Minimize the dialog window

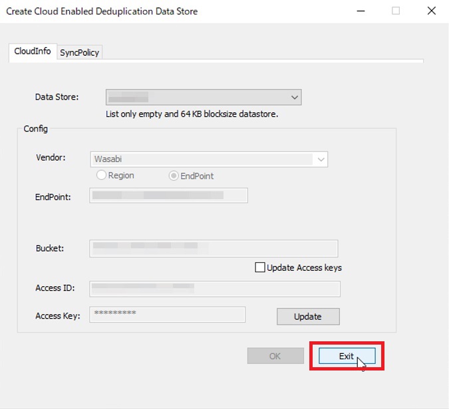pos(361,11)
